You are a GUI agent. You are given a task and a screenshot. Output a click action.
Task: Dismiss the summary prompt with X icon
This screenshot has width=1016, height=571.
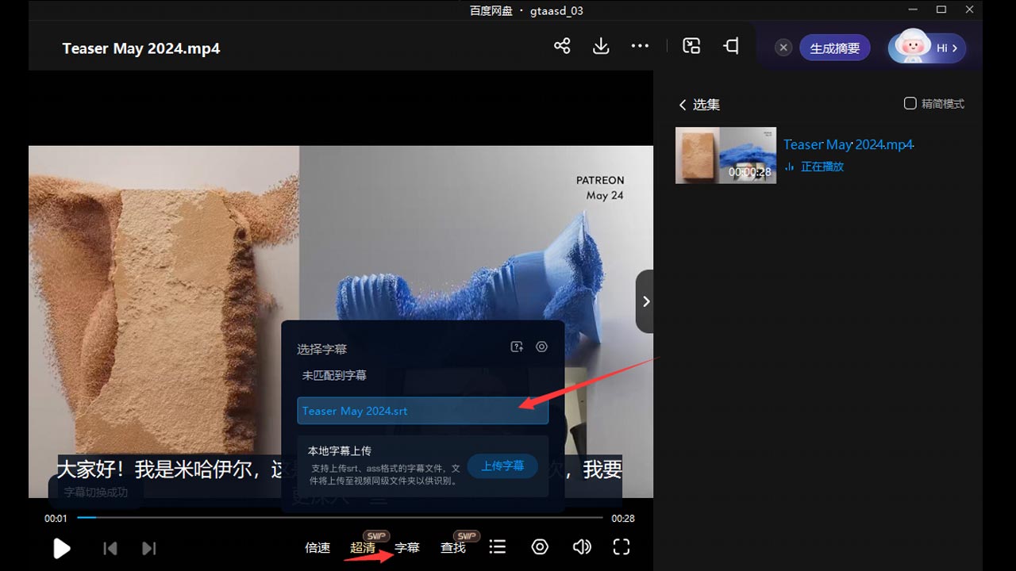tap(783, 48)
